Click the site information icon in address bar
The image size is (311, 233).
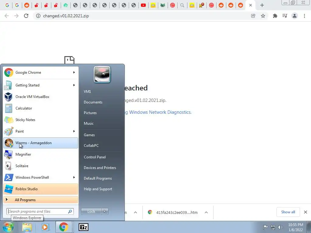pyautogui.click(x=38, y=16)
